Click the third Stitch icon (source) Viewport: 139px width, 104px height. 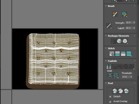(x=123, y=54)
